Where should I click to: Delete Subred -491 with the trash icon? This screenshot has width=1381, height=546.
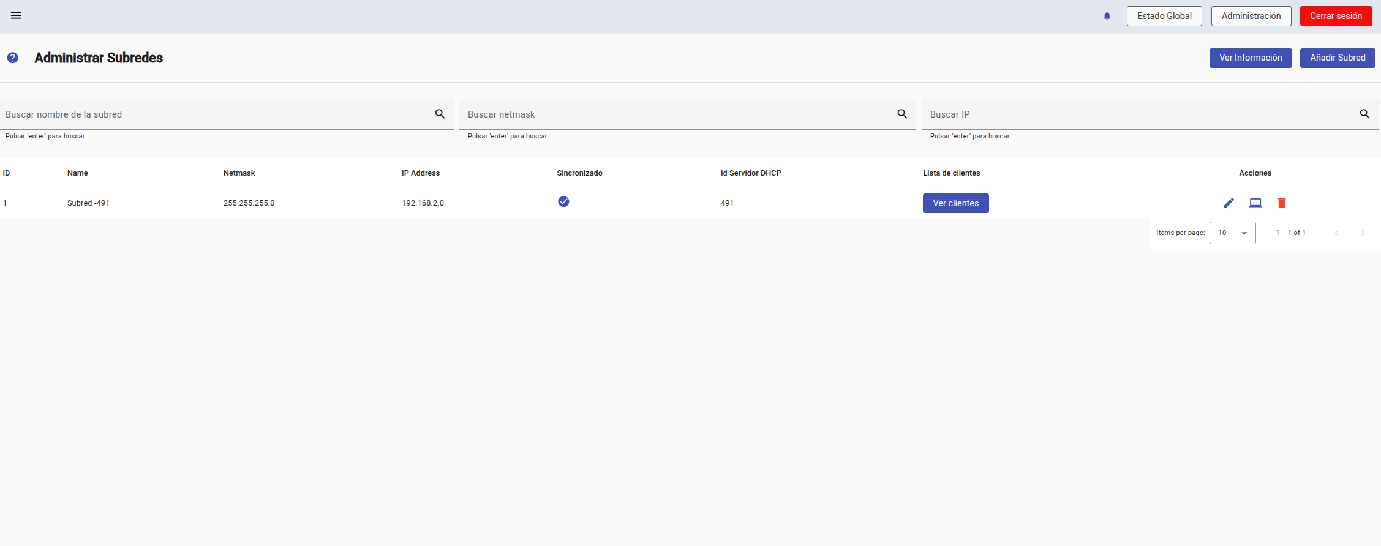(1281, 203)
